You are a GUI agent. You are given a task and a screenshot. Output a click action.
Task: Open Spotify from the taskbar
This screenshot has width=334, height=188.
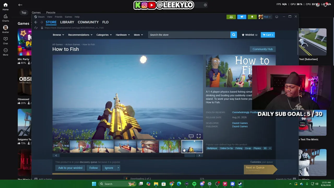pyautogui.click(x=194, y=184)
